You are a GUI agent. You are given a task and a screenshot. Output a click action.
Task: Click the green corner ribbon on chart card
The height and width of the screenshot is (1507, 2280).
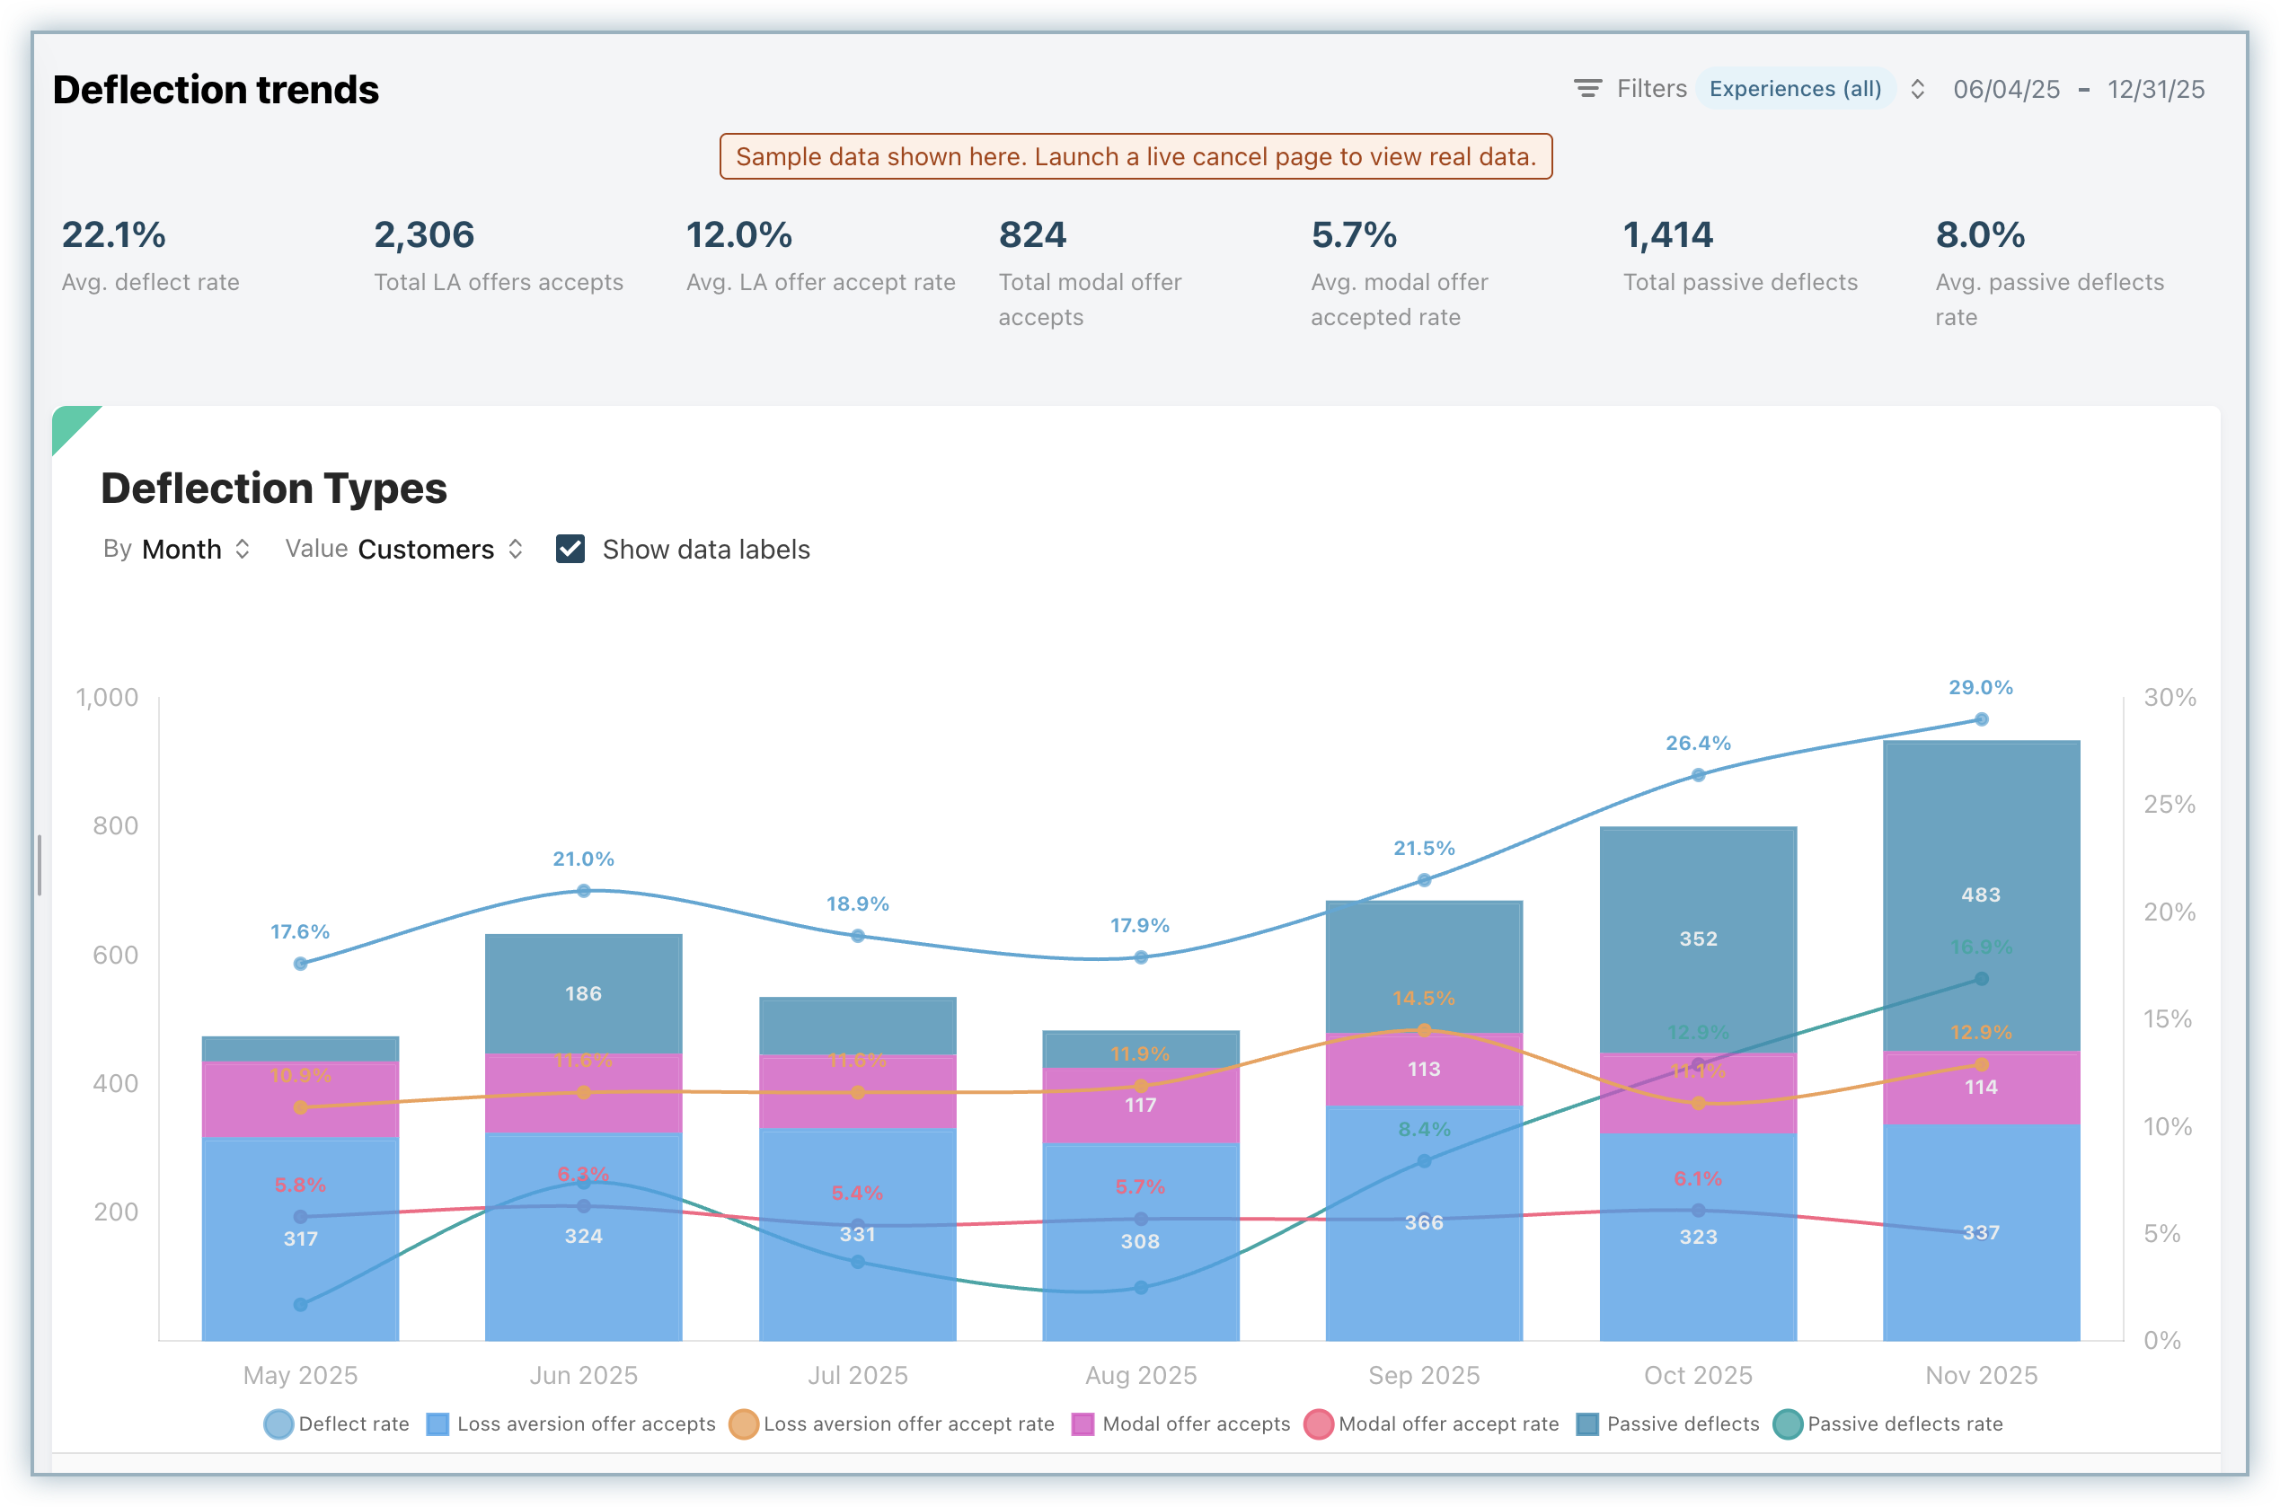[69, 423]
